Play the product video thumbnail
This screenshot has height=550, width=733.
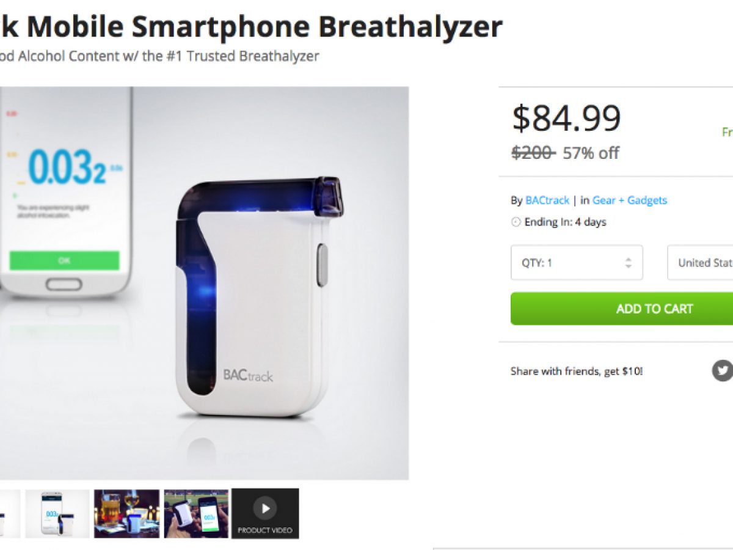click(x=265, y=513)
